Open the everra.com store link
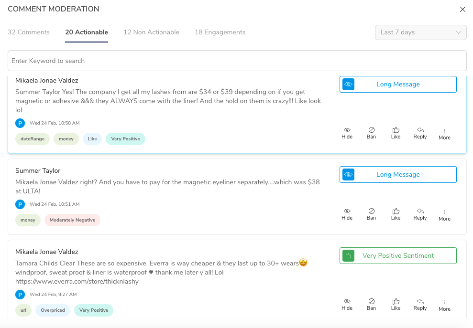Viewport: 473px width, 328px height. point(77,281)
